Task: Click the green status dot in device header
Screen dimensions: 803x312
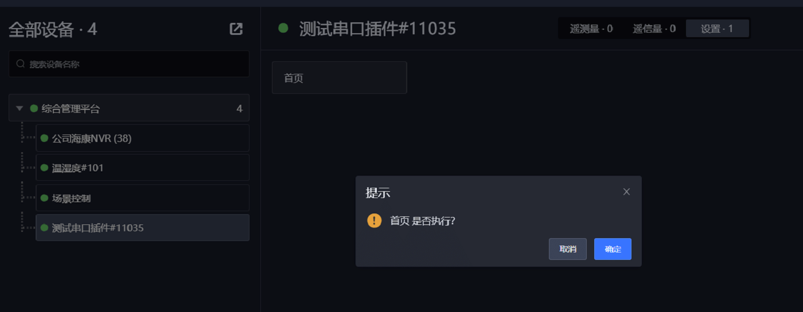Action: 283,28
